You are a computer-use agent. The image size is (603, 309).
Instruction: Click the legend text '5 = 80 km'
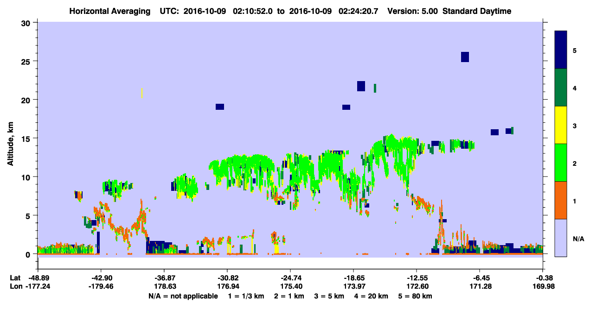coord(415,296)
